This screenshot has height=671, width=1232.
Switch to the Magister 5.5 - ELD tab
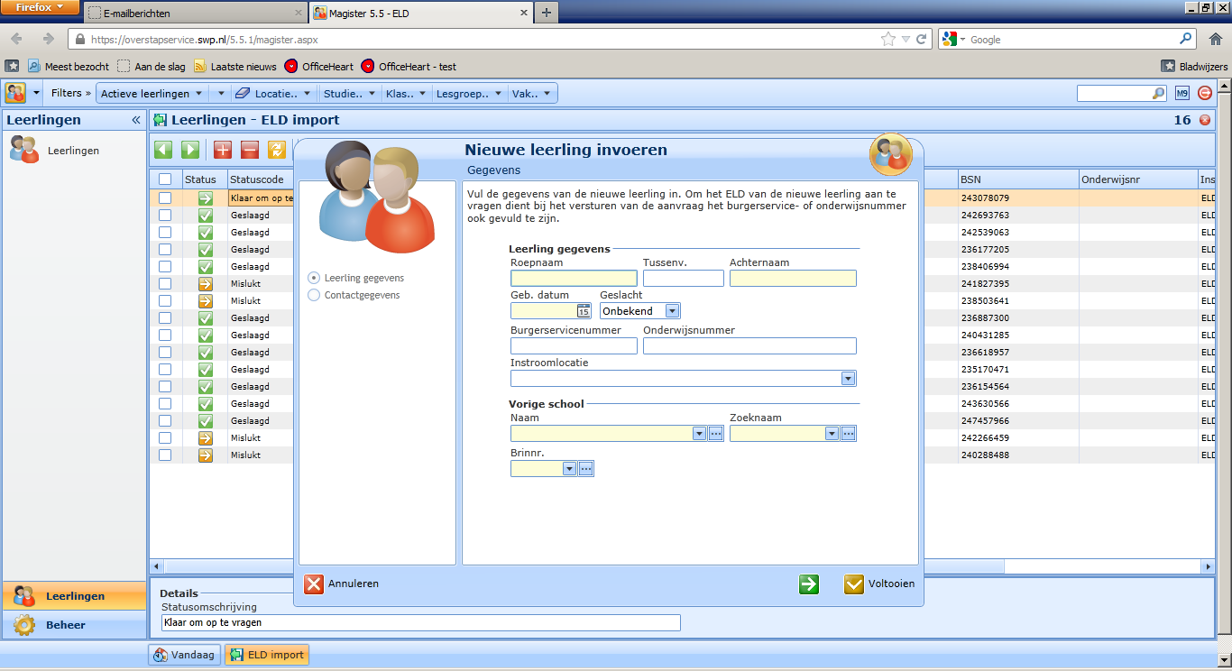tap(420, 14)
